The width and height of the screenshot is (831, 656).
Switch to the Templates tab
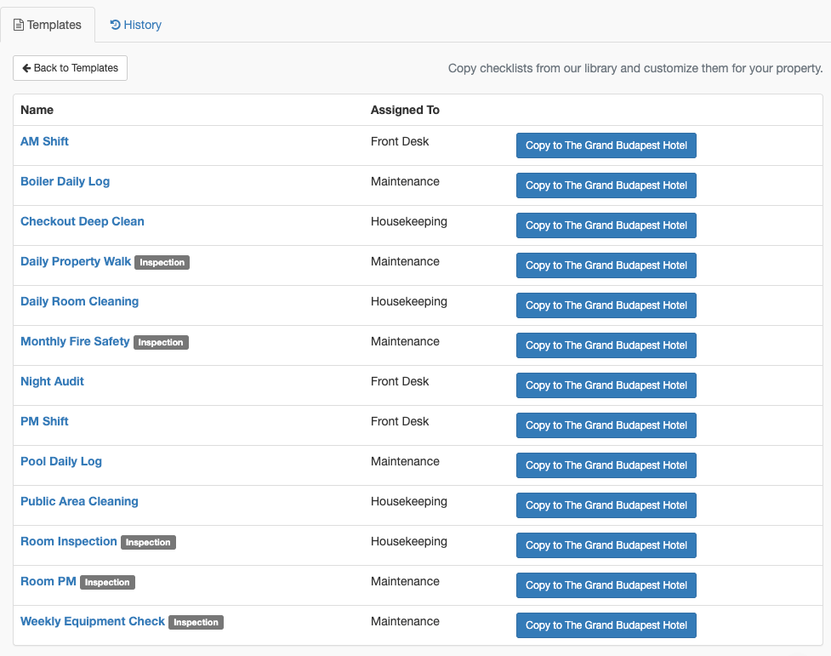pos(47,25)
